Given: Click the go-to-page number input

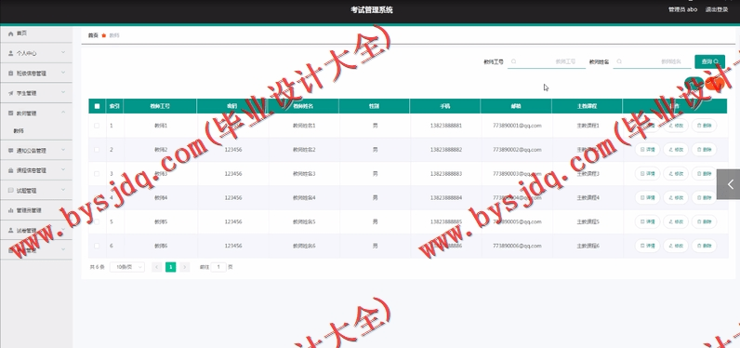Looking at the screenshot, I should click(x=218, y=267).
